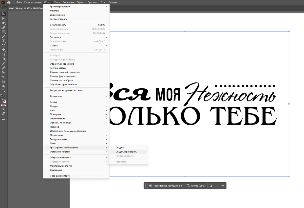Open the Редактирование menu
The height and width of the screenshot is (208, 304).
pos(33,2)
